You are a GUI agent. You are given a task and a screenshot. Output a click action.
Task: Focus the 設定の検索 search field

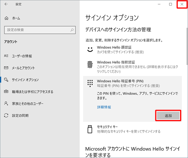[40, 30]
